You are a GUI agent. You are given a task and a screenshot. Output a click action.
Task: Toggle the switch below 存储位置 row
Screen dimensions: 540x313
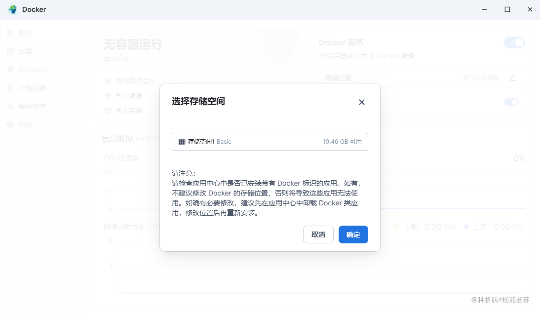(511, 102)
